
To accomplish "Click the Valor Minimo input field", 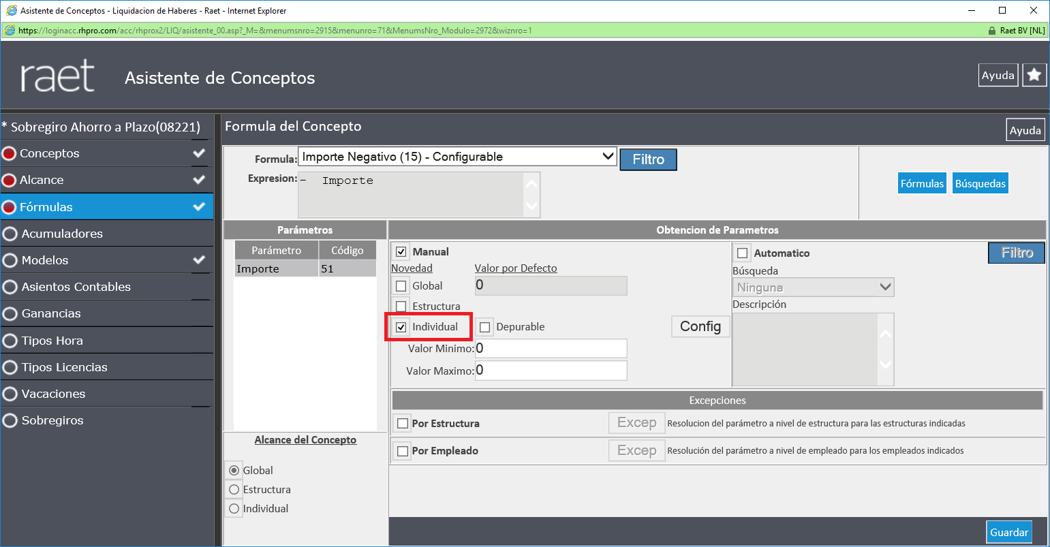I will point(551,349).
